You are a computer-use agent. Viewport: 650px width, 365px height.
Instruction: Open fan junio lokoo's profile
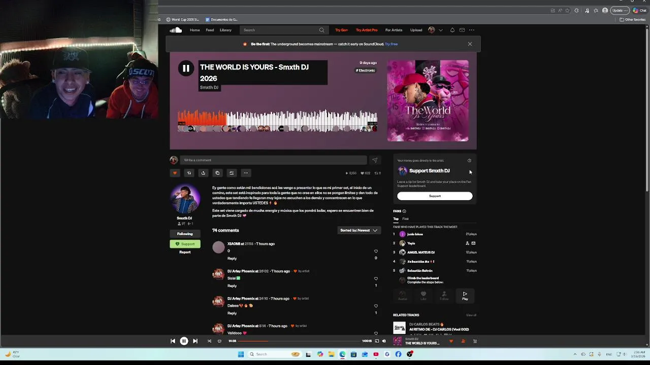point(415,234)
